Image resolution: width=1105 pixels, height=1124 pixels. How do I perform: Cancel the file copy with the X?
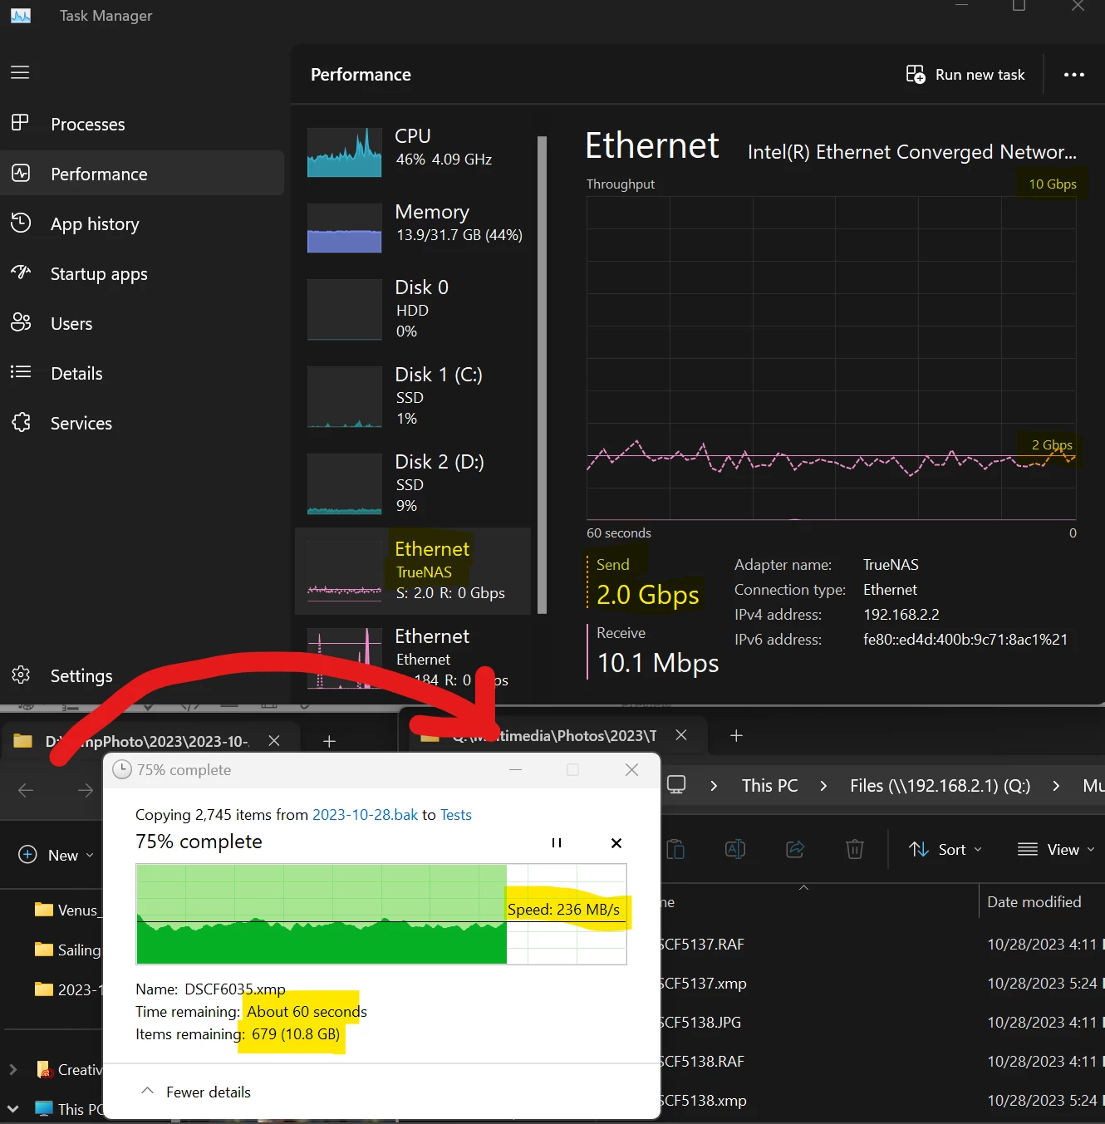[616, 843]
